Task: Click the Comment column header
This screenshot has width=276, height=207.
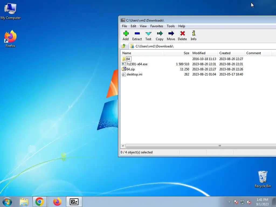Action: click(x=258, y=53)
